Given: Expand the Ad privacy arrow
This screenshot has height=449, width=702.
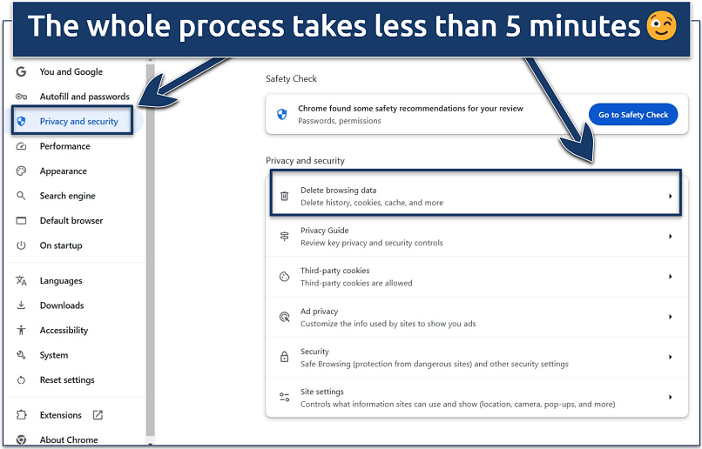Looking at the screenshot, I should click(671, 317).
